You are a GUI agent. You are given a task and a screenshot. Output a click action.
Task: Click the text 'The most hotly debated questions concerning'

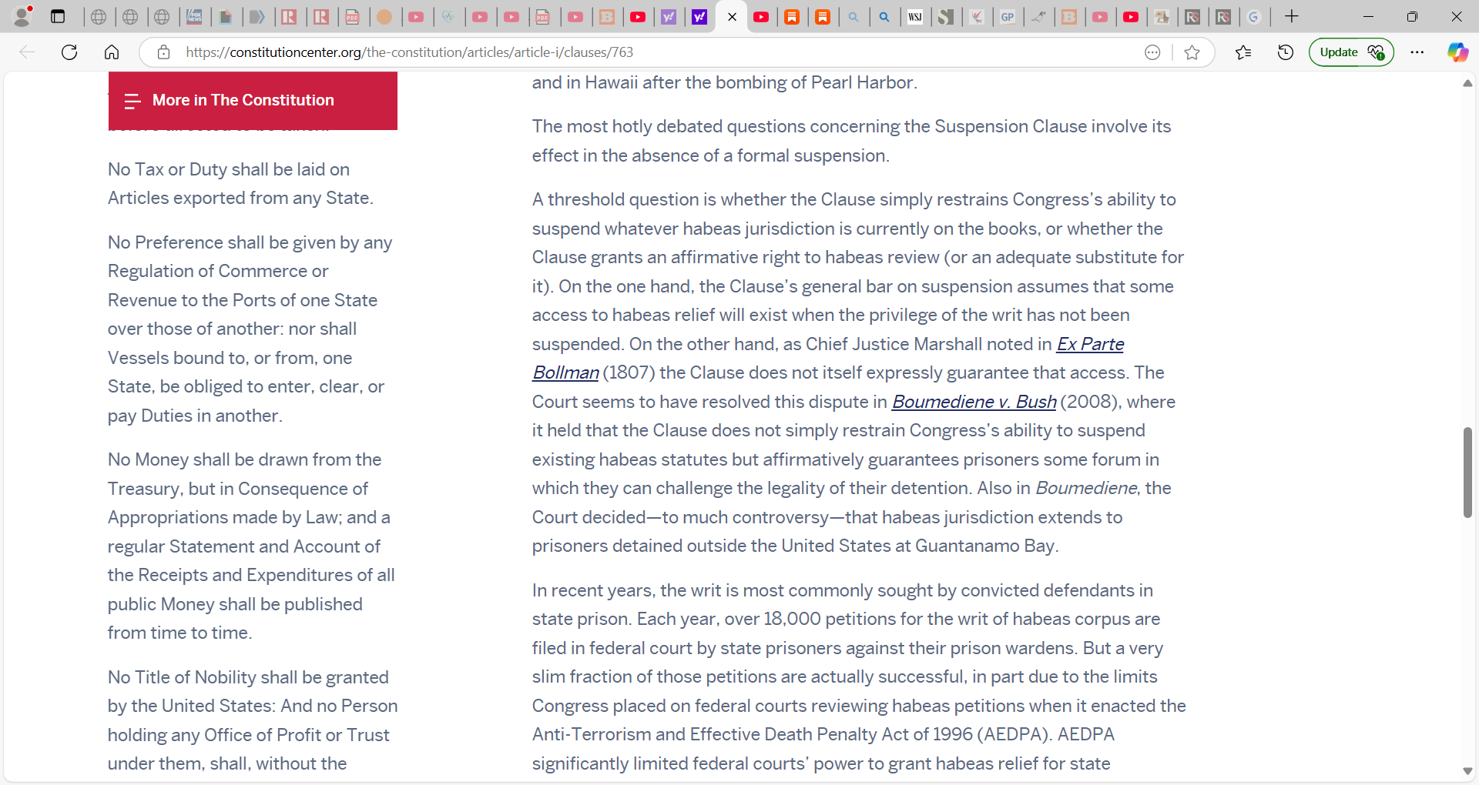click(x=716, y=126)
